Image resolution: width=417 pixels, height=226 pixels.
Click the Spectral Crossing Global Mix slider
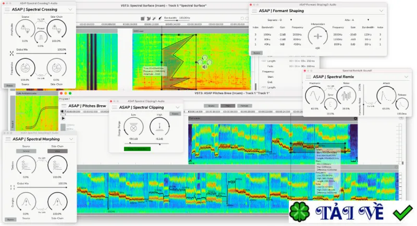coord(41,54)
